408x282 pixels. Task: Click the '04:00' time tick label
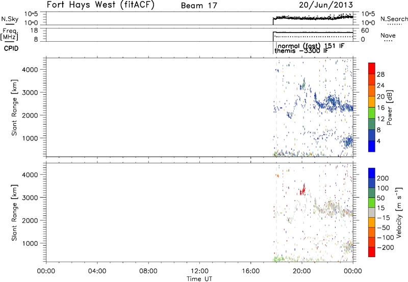(x=97, y=271)
